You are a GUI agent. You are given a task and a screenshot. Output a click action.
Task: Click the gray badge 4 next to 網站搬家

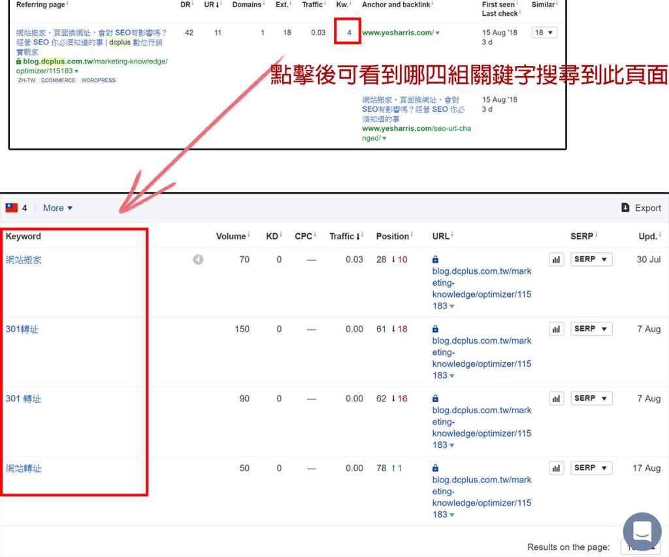point(198,260)
